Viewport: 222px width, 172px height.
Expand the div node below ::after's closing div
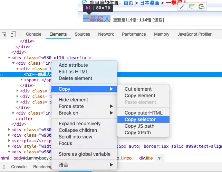coord(9,129)
